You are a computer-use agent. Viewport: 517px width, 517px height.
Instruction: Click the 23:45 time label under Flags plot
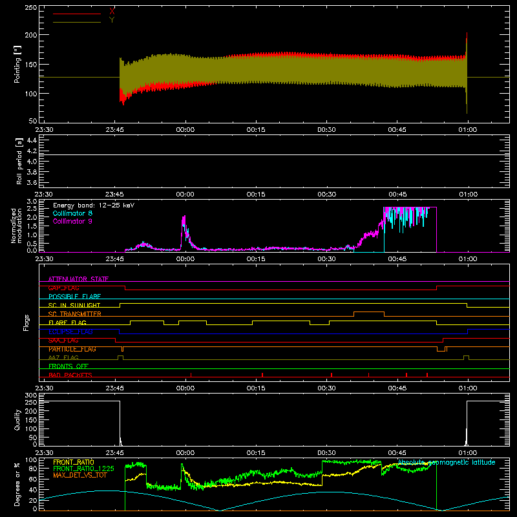point(115,388)
